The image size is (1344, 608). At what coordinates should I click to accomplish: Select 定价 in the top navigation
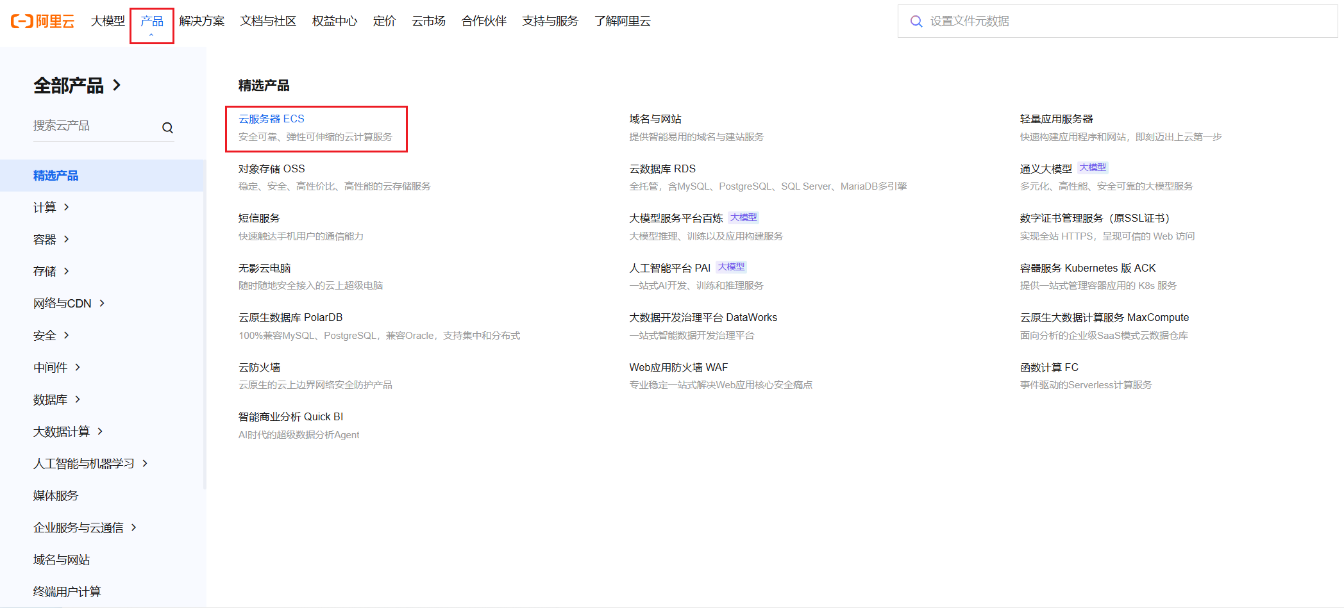(383, 21)
